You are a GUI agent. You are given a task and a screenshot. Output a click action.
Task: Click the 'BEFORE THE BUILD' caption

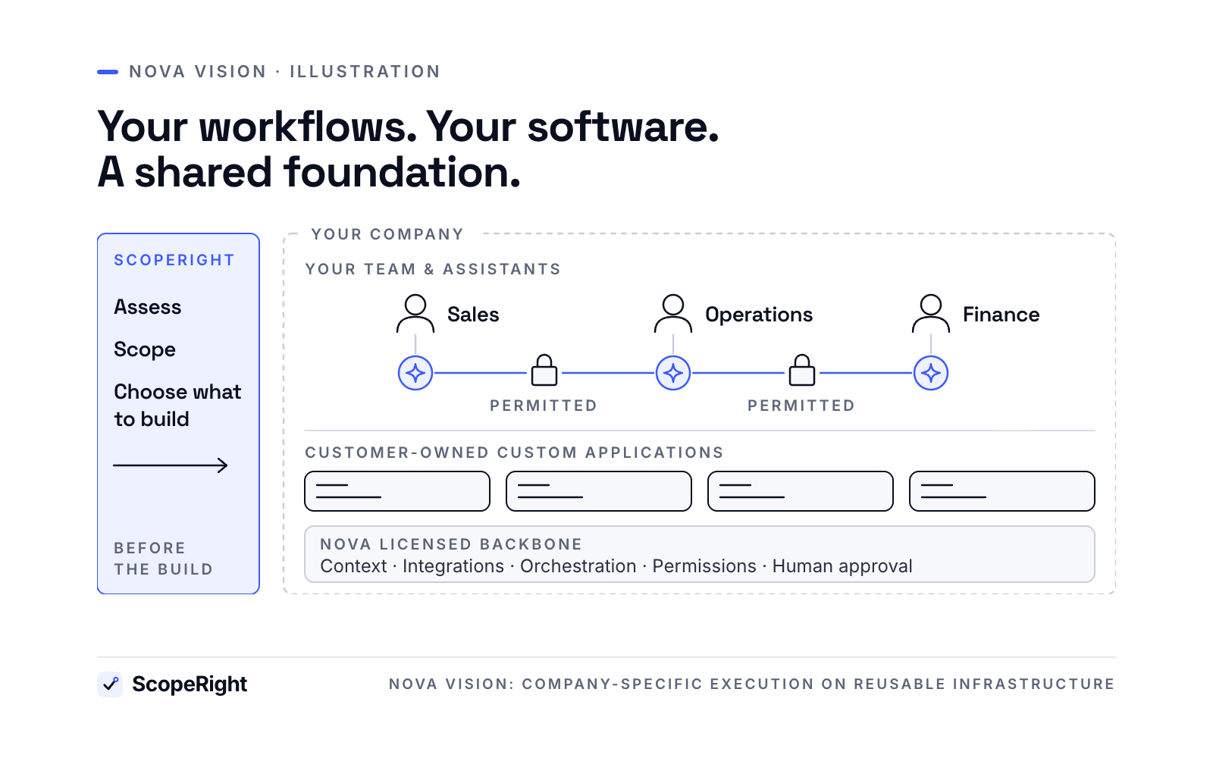pyautogui.click(x=163, y=559)
